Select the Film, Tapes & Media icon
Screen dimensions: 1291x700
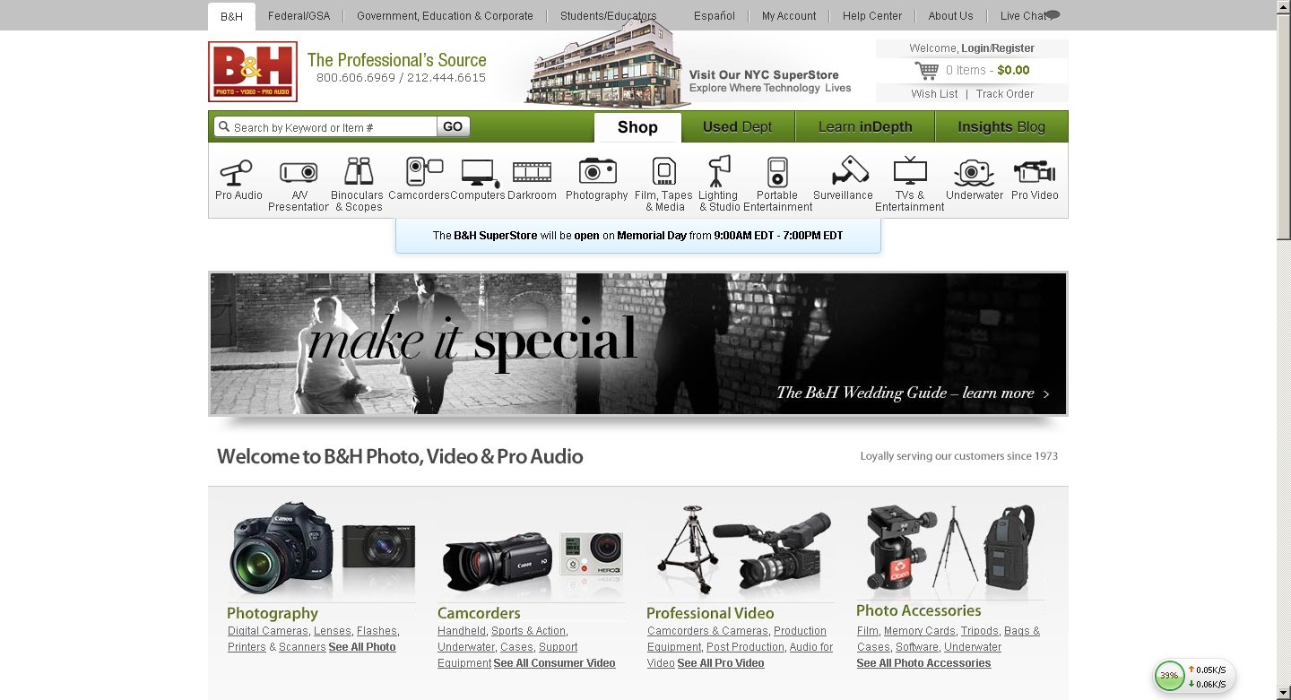(663, 170)
